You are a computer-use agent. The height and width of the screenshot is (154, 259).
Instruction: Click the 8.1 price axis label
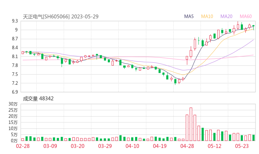[15, 56]
